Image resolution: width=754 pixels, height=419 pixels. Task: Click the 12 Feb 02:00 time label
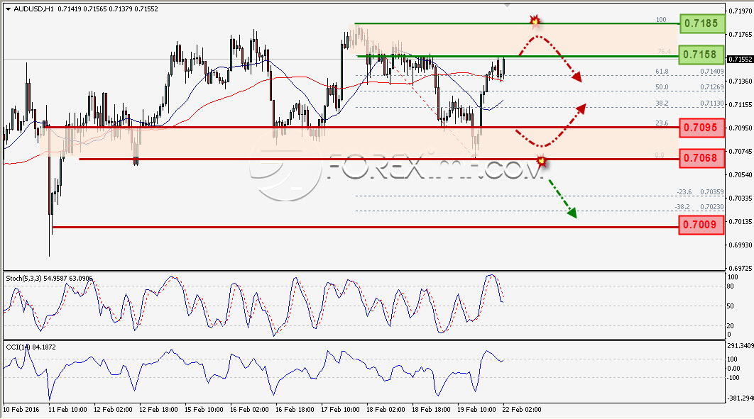113,410
